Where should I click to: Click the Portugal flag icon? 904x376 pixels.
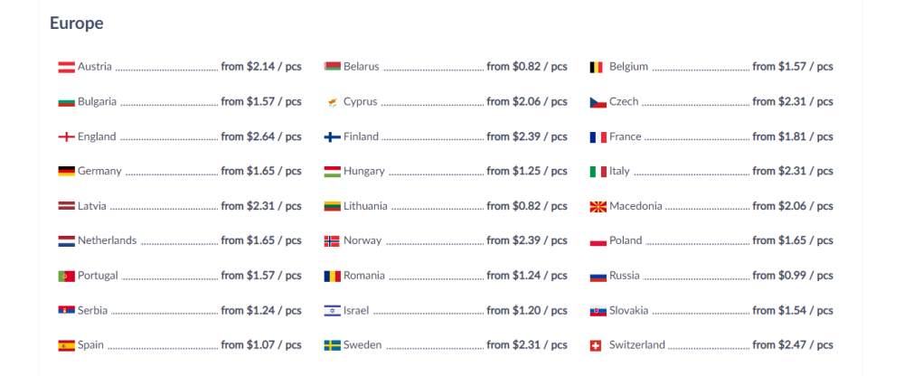tap(66, 276)
